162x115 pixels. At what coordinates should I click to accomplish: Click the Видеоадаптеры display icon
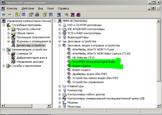coord(64,37)
